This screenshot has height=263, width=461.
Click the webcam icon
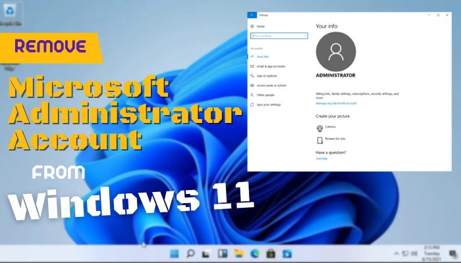pos(319,128)
